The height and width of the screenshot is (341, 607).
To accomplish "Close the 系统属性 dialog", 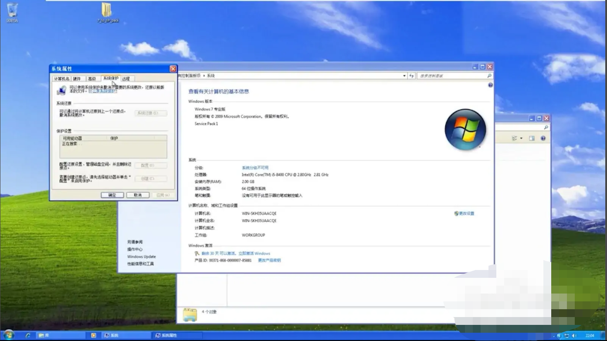I will point(173,69).
